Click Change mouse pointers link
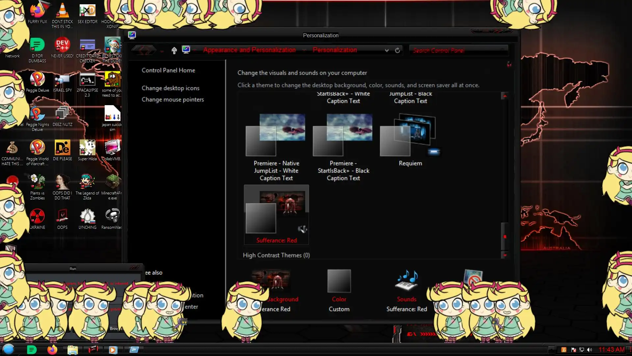The image size is (632, 356). (x=172, y=100)
